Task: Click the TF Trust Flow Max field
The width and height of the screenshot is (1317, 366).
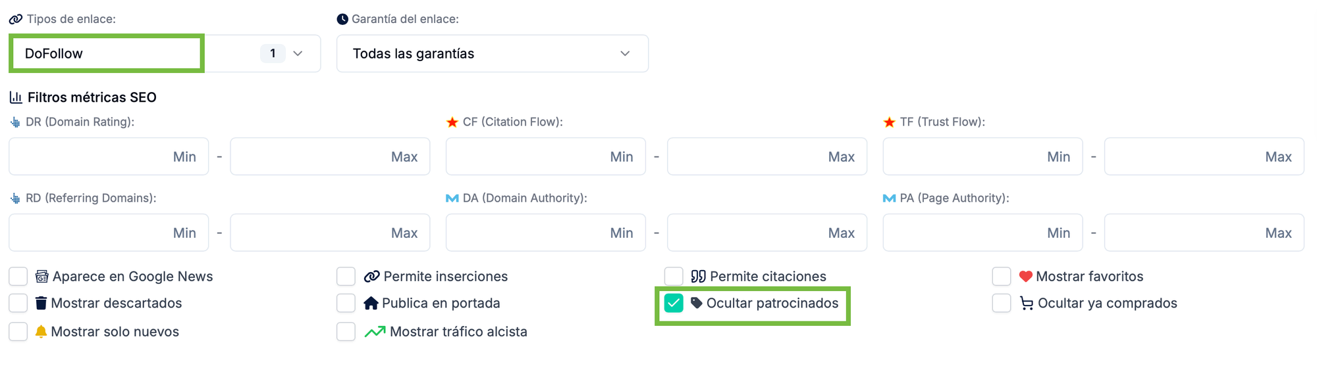Action: pyautogui.click(x=1204, y=156)
